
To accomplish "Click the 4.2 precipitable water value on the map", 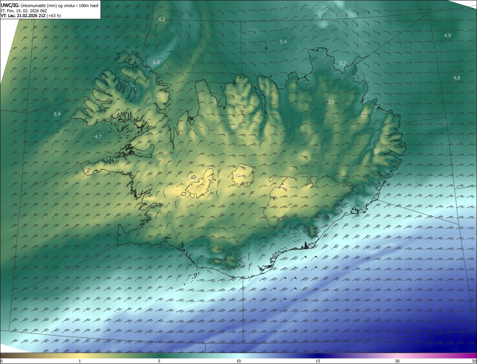I will click(162, 19).
